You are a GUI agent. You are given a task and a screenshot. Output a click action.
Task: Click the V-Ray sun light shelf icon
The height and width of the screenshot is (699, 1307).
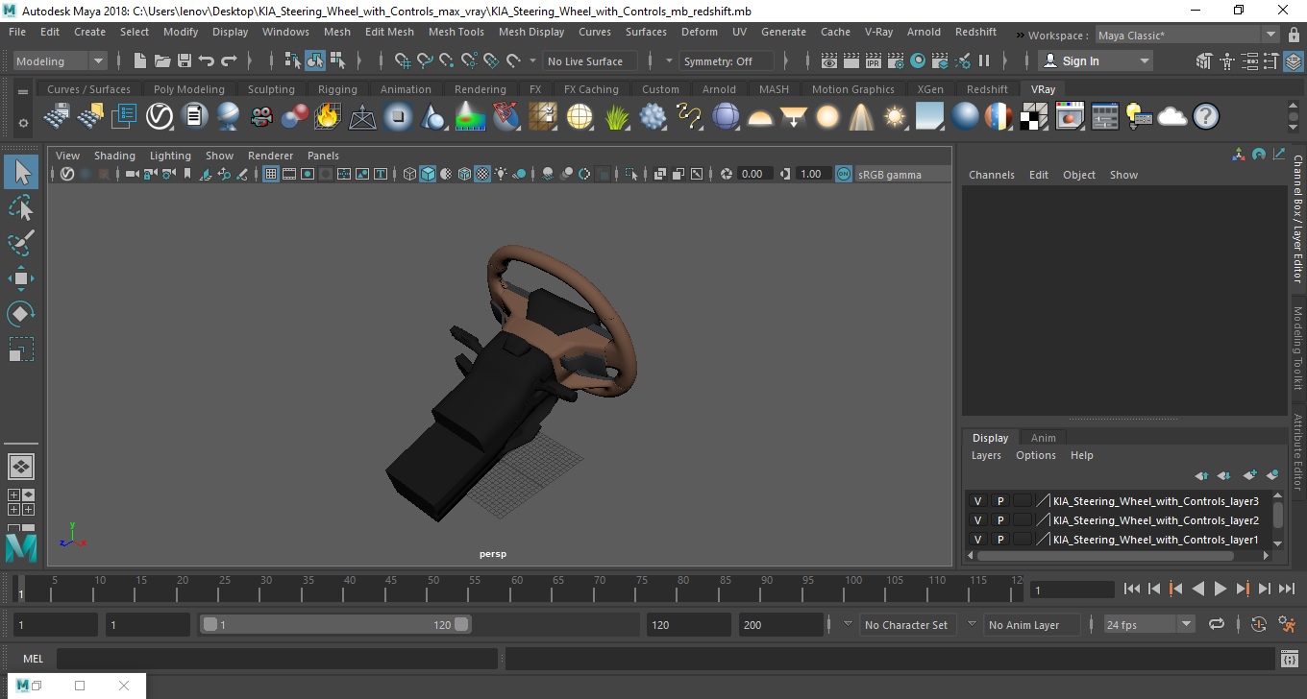(x=896, y=117)
